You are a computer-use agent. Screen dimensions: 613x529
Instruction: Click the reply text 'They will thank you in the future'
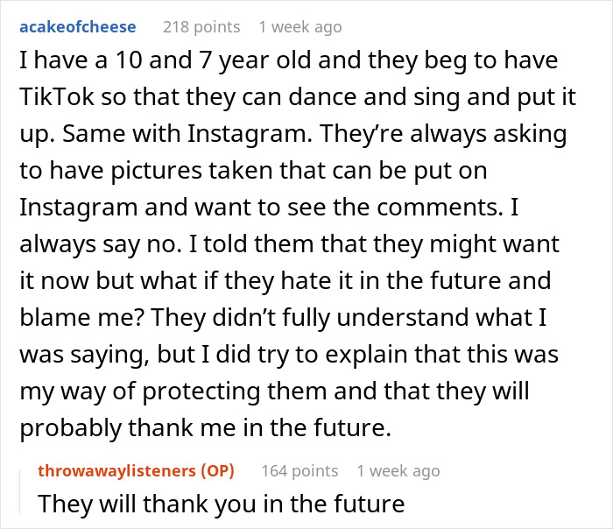pos(222,504)
